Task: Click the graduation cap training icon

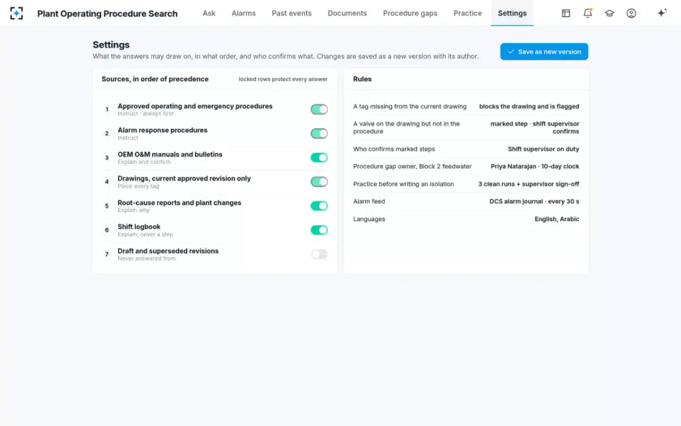Action: (x=609, y=13)
